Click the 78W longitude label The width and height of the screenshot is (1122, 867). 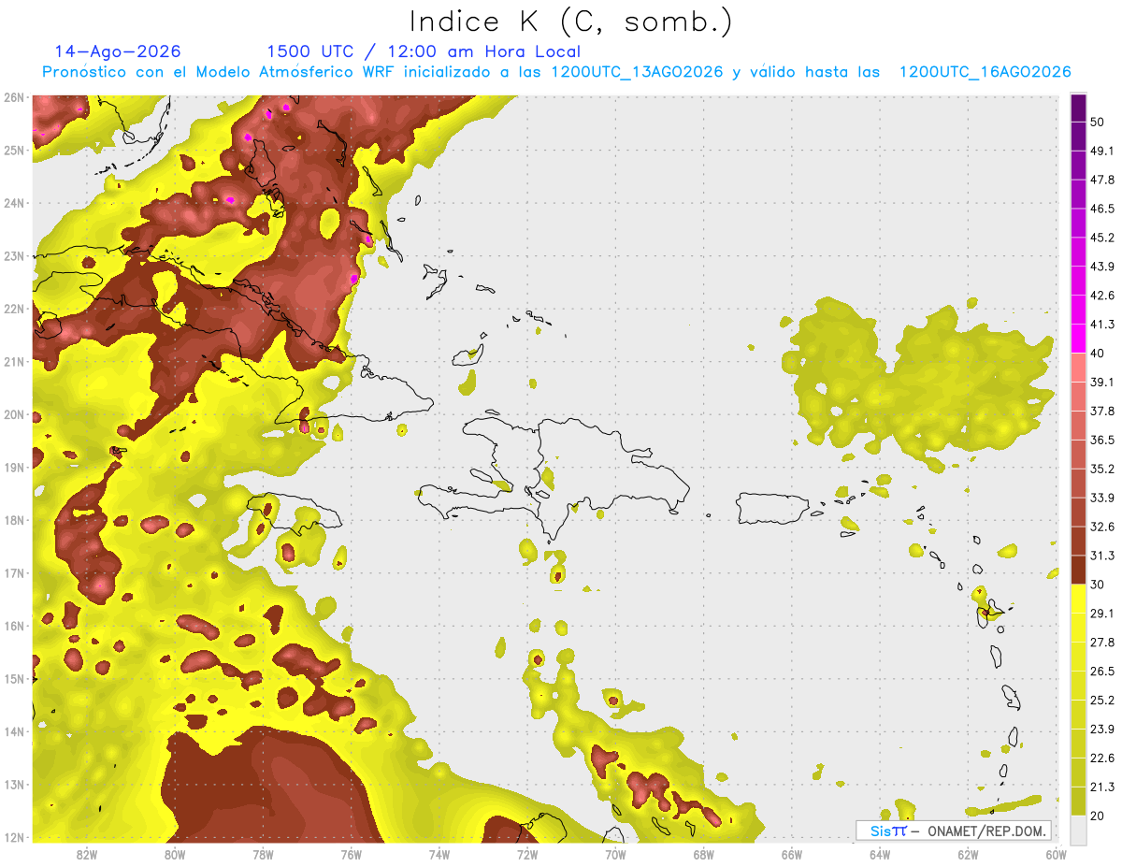263,854
